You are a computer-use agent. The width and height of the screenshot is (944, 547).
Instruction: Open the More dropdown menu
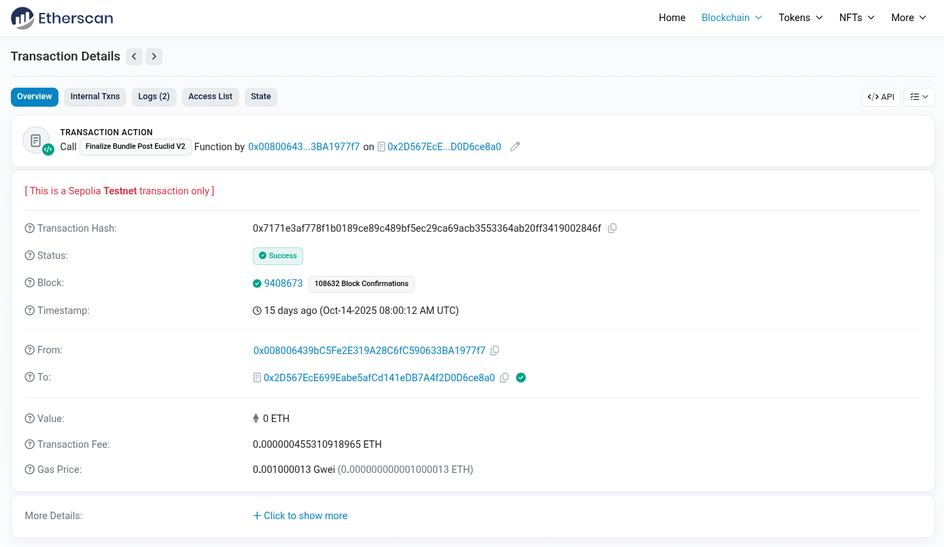click(x=908, y=18)
